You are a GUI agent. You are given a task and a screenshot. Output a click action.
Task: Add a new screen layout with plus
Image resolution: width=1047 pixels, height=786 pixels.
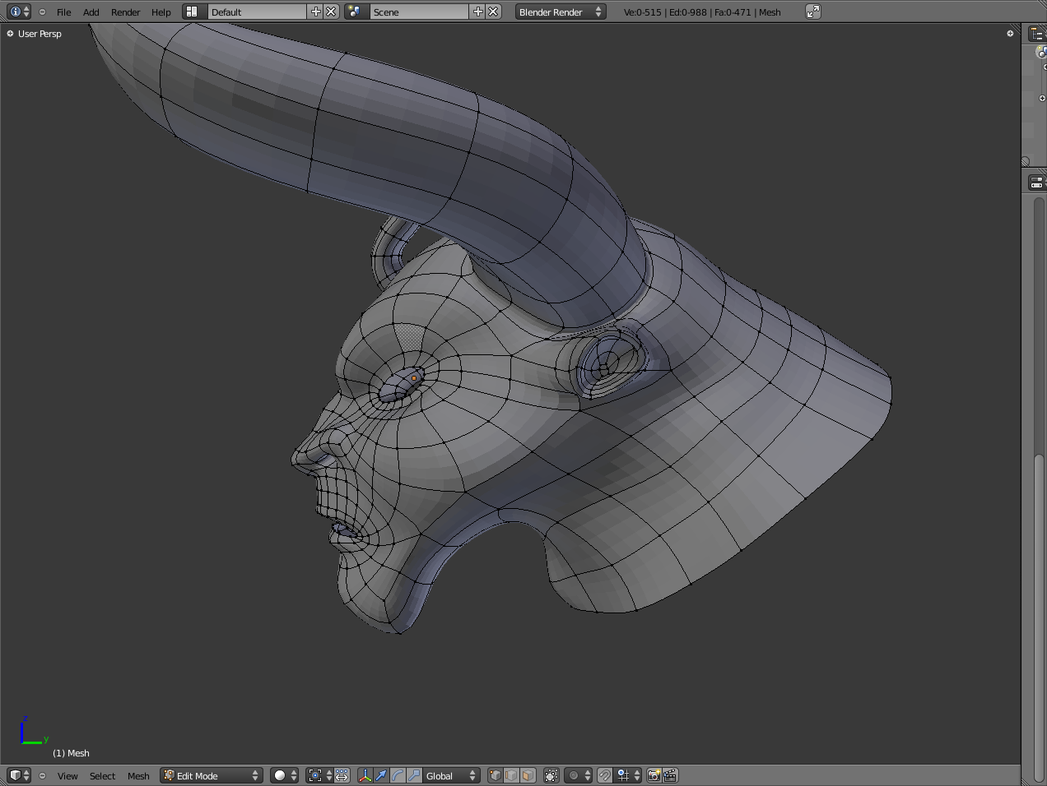[315, 12]
